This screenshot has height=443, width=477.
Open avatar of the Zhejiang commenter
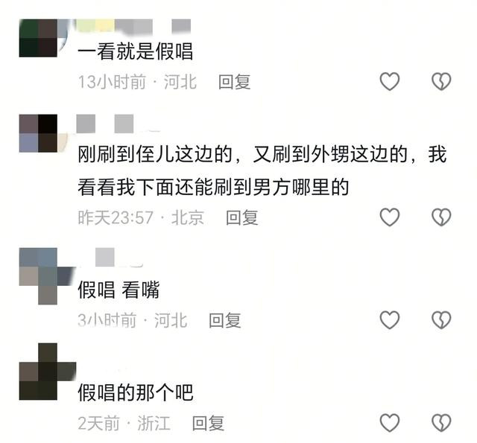(47, 372)
